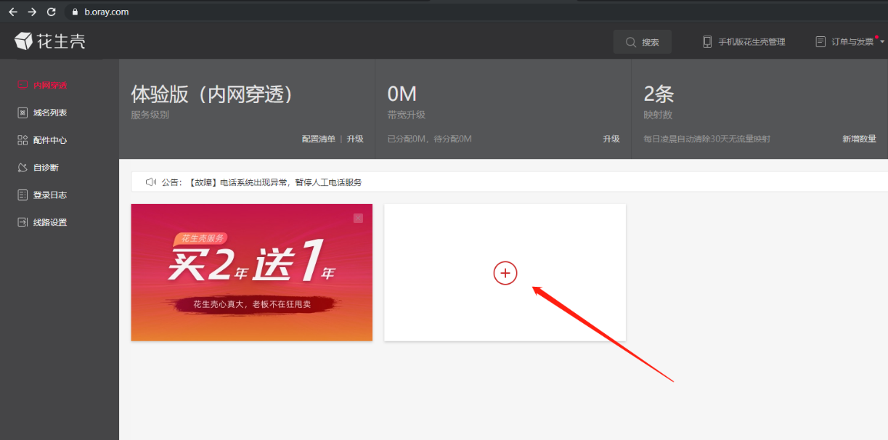The width and height of the screenshot is (888, 440).
Task: Click the 订单与发票 document icon
Action: point(820,42)
